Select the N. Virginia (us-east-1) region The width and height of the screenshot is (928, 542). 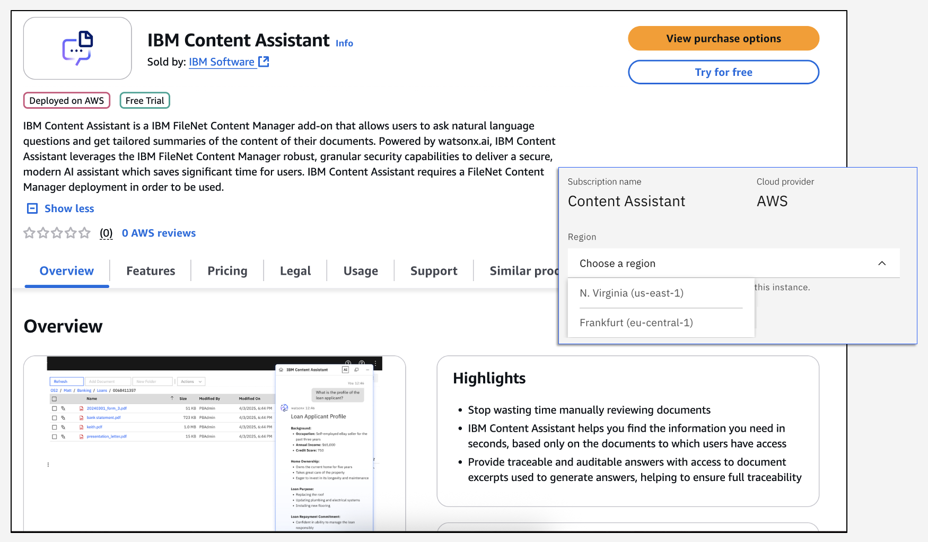[661, 293]
